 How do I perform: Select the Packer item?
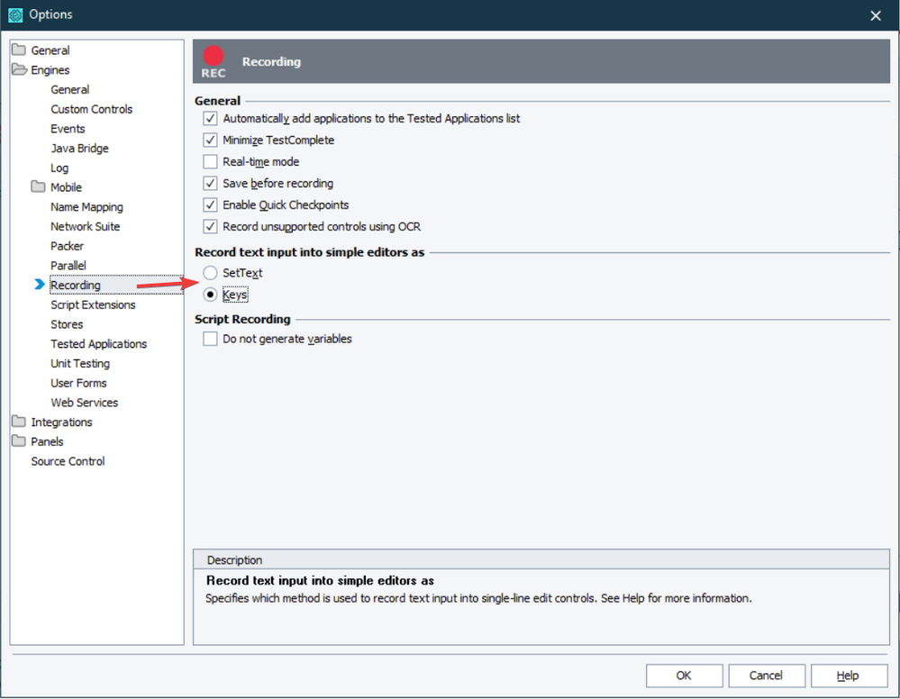click(67, 246)
